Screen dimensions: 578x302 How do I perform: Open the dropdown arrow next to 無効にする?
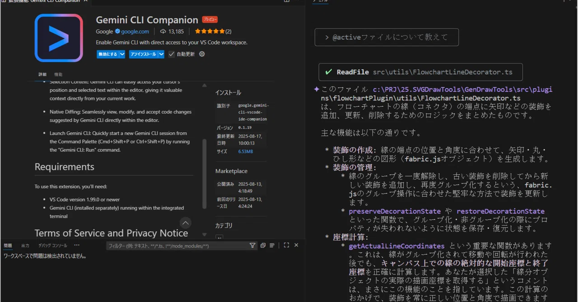point(121,54)
